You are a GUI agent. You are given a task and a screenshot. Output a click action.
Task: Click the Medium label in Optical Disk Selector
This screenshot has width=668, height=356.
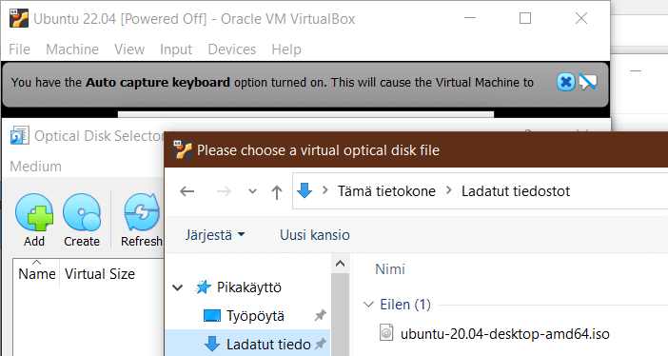point(35,166)
